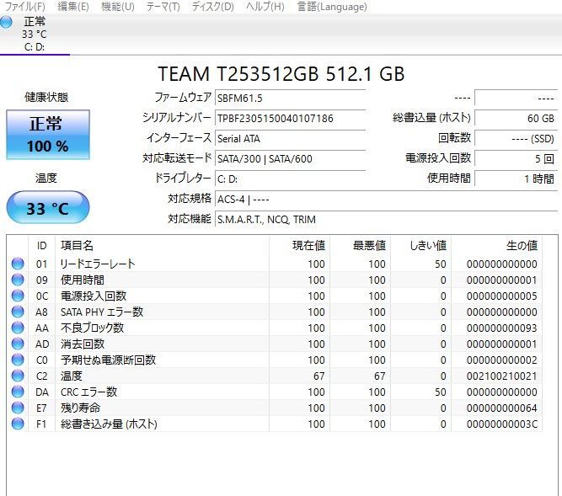Click the 生の値 column header
562x496 pixels.
[x=497, y=246]
